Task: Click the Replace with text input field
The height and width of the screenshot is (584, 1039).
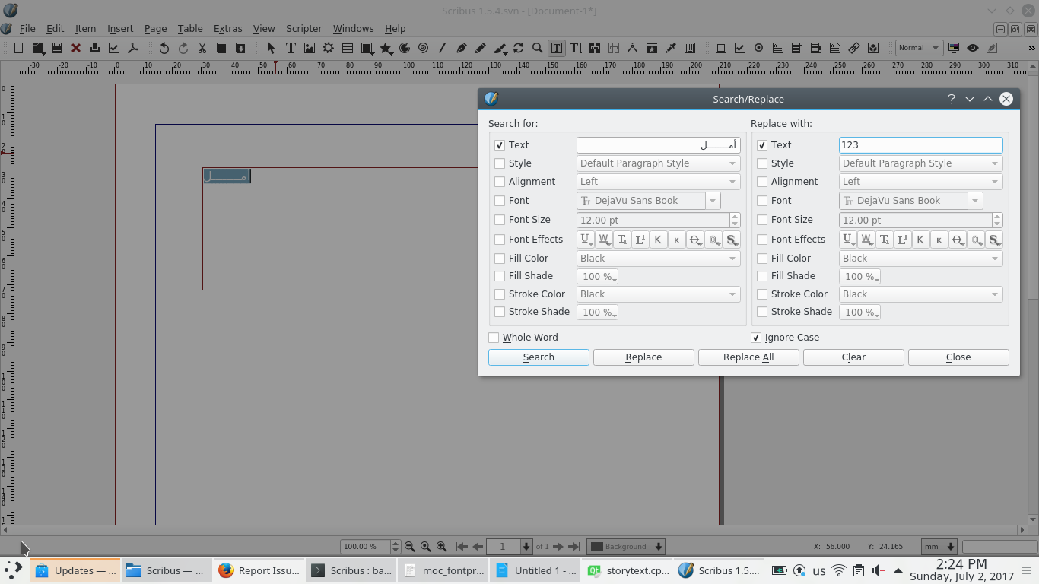Action: click(920, 145)
